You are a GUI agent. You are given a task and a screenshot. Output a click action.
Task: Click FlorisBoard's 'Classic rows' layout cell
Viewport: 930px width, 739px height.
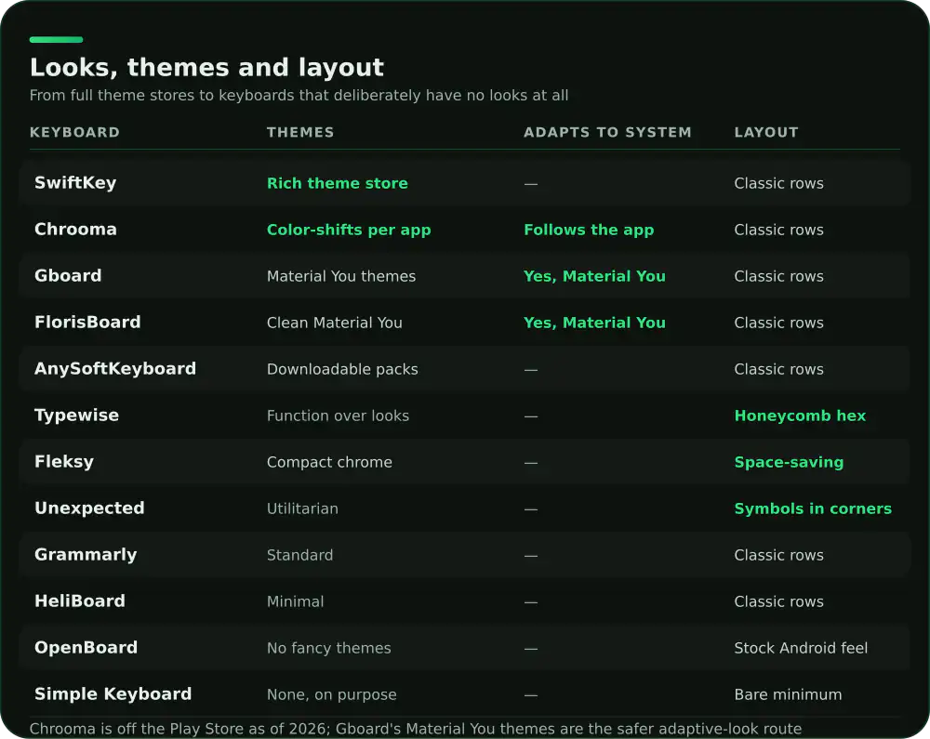tap(778, 323)
